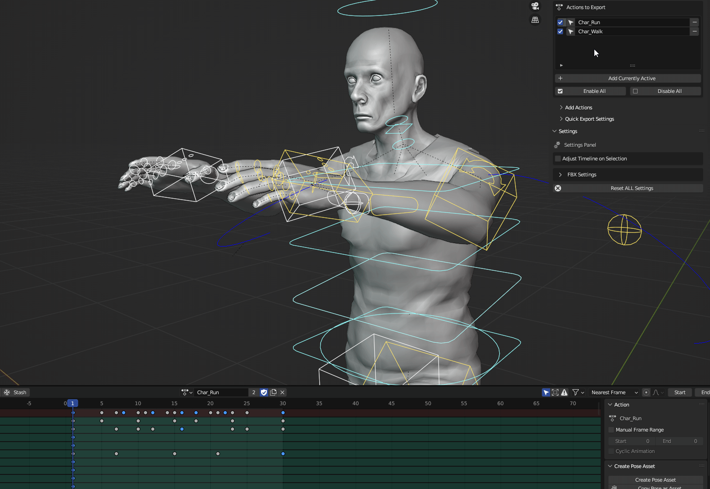The height and width of the screenshot is (489, 710).
Task: Select the camera view icon in the viewport corner
Action: [x=535, y=6]
